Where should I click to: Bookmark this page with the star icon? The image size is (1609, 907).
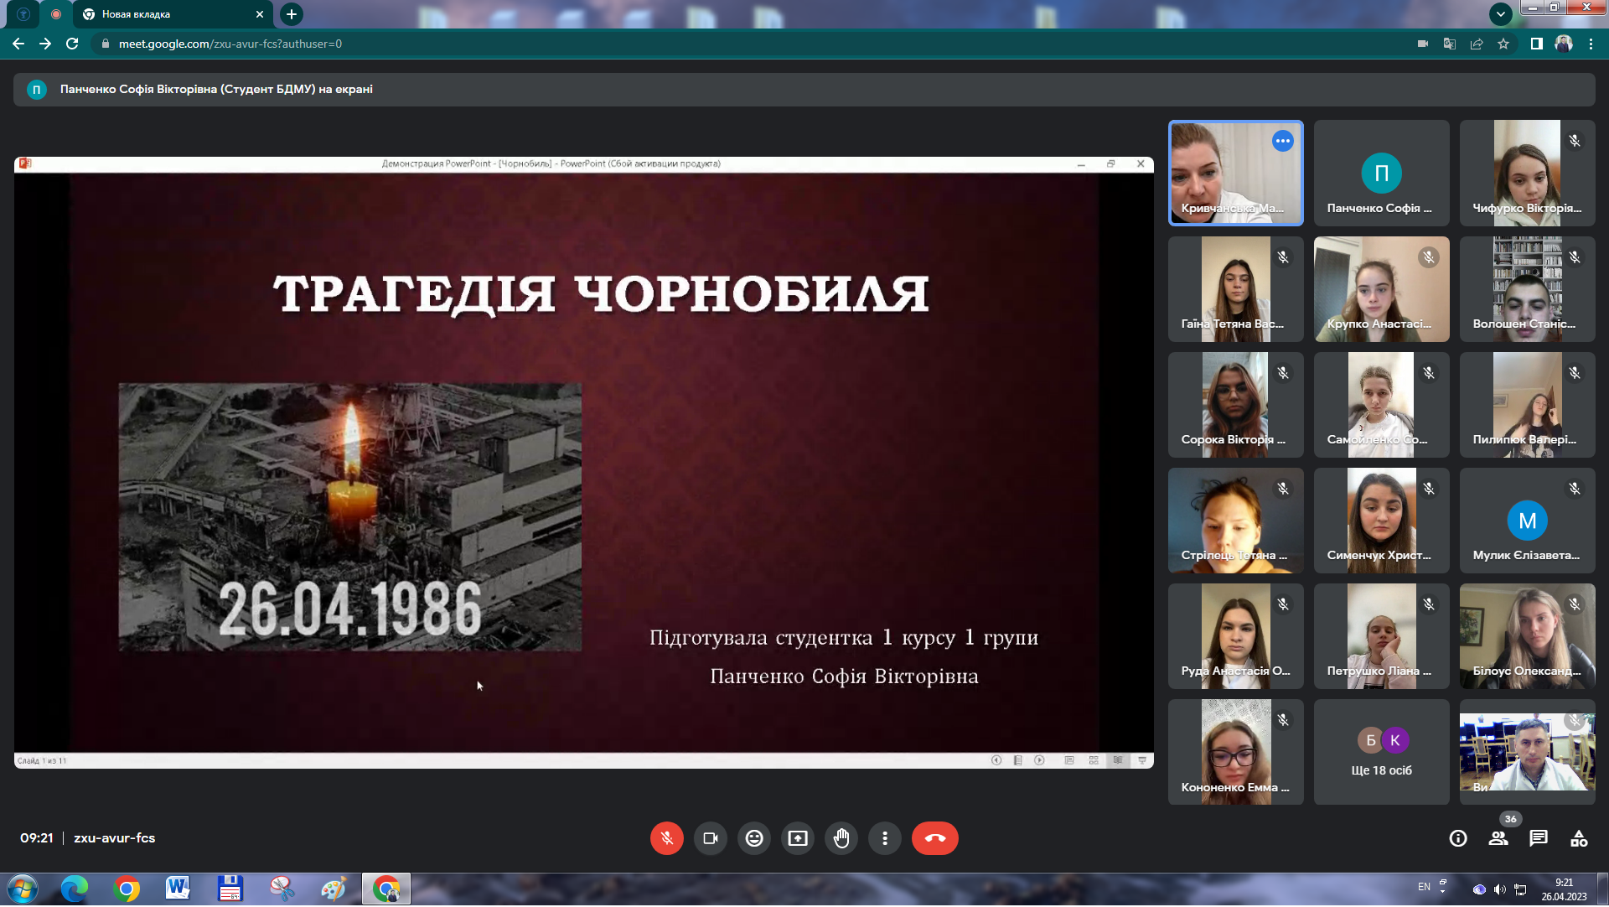(x=1503, y=44)
